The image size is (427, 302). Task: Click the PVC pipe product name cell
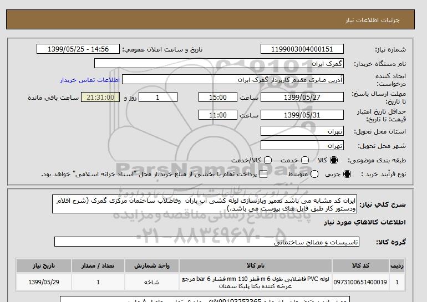(x=256, y=283)
